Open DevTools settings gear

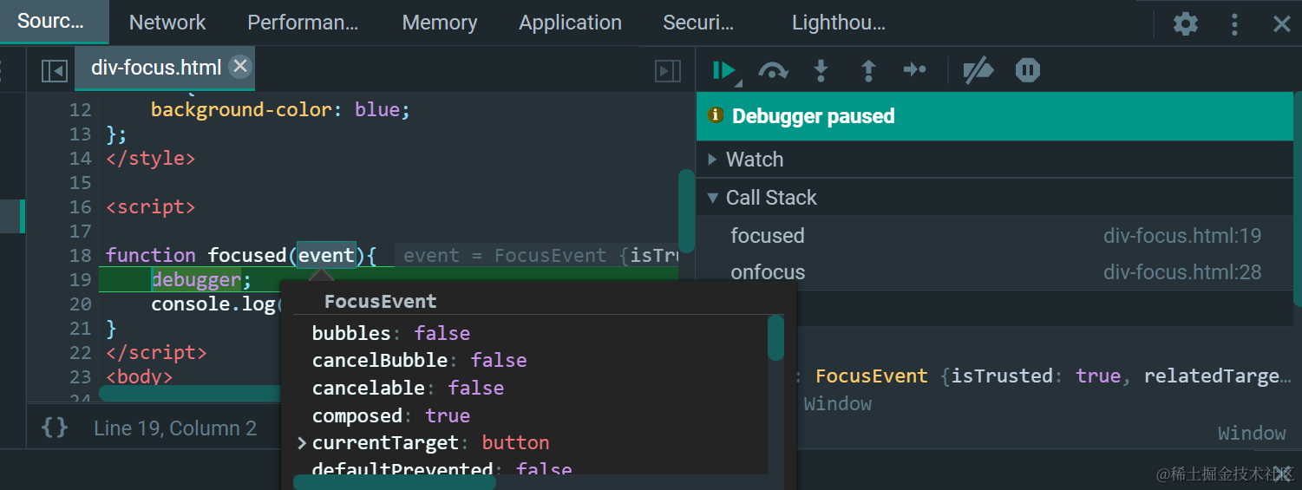(1185, 23)
